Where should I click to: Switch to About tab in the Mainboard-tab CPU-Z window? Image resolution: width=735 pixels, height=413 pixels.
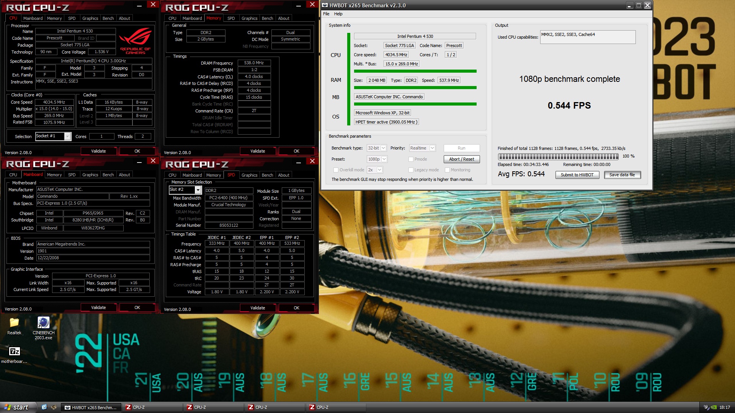[x=124, y=175]
